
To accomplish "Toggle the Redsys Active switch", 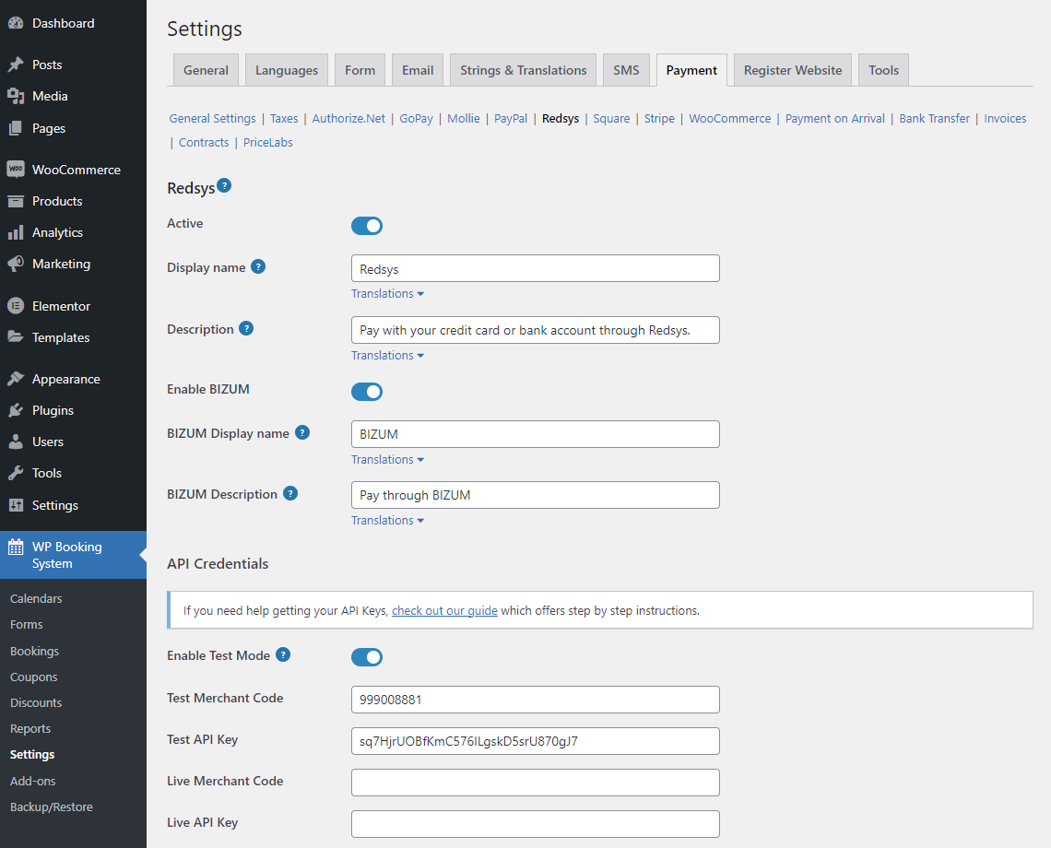I will click(367, 226).
